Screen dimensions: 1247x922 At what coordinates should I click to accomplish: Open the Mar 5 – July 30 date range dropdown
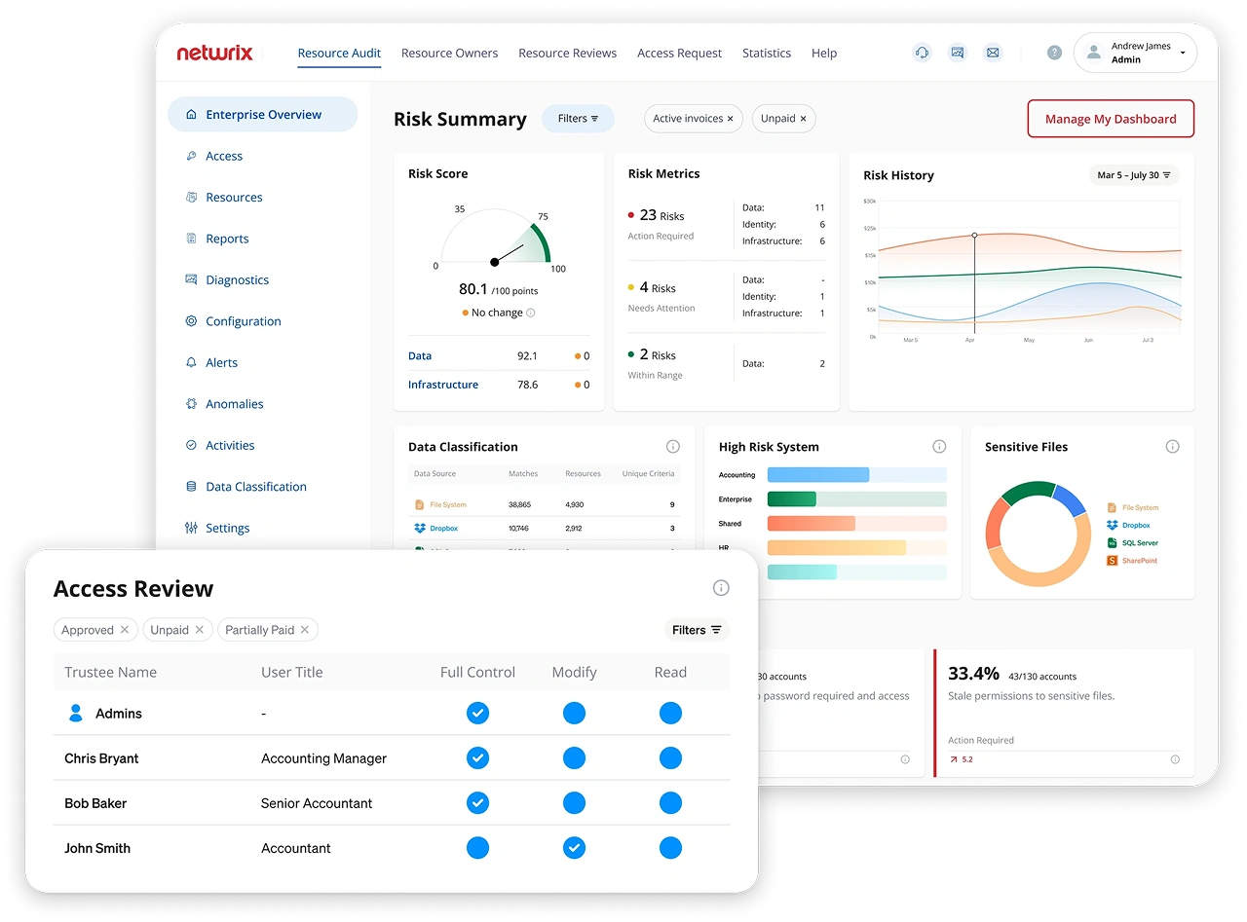pos(1134,175)
